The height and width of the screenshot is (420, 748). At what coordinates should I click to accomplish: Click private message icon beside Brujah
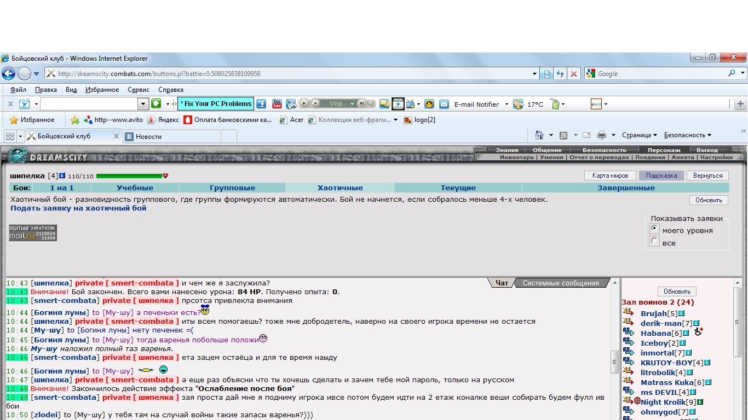pos(628,312)
